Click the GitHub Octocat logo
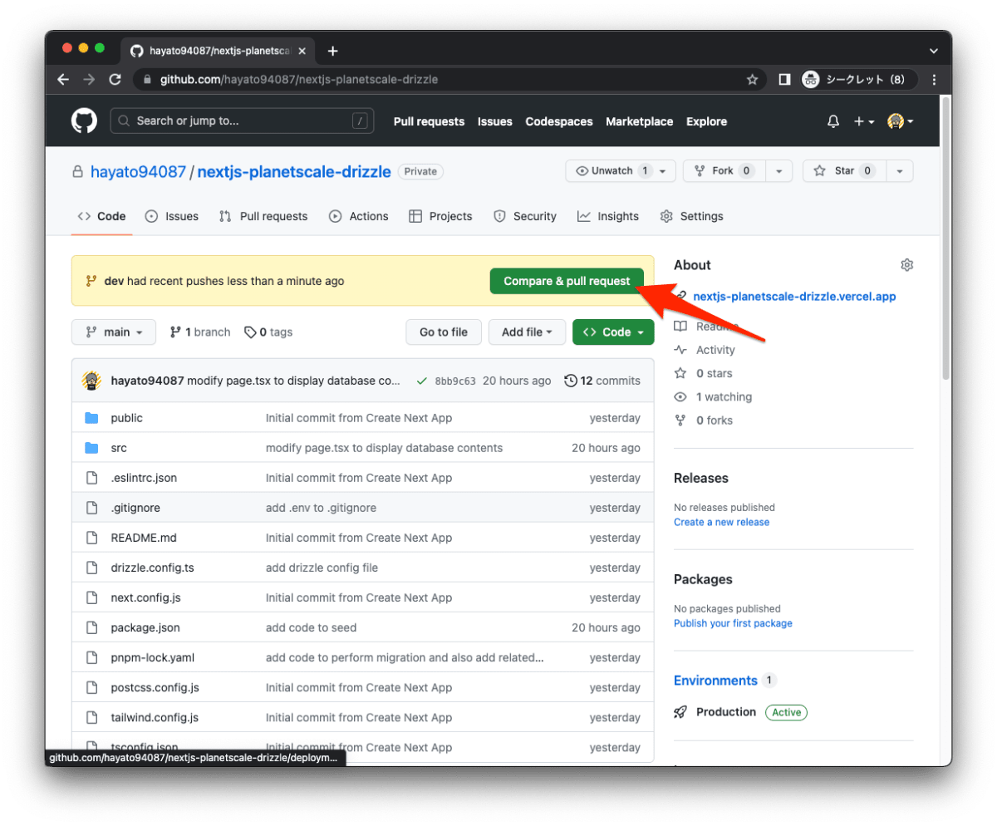 tap(84, 121)
